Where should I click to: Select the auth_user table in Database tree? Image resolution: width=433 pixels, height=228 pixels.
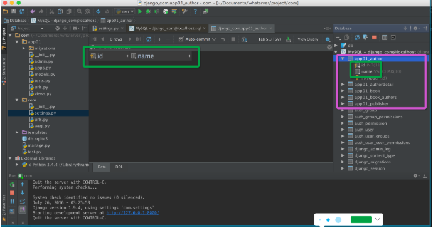364,130
